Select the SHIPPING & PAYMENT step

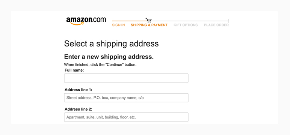(x=149, y=25)
